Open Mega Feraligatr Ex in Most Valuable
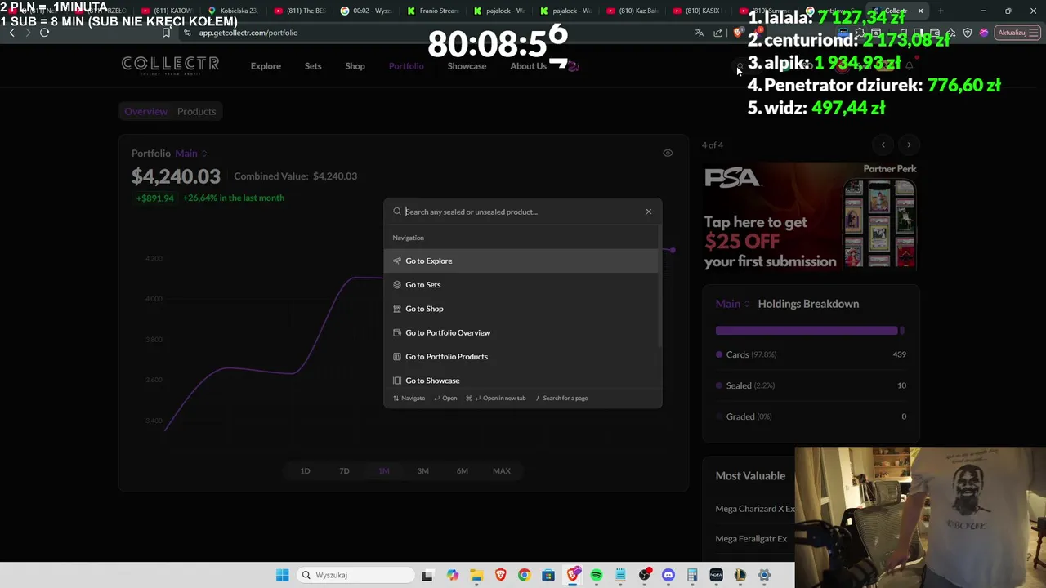This screenshot has width=1046, height=588. coord(751,539)
